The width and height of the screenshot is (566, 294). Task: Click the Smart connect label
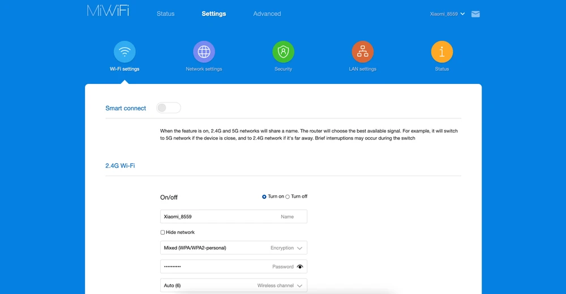coord(126,108)
